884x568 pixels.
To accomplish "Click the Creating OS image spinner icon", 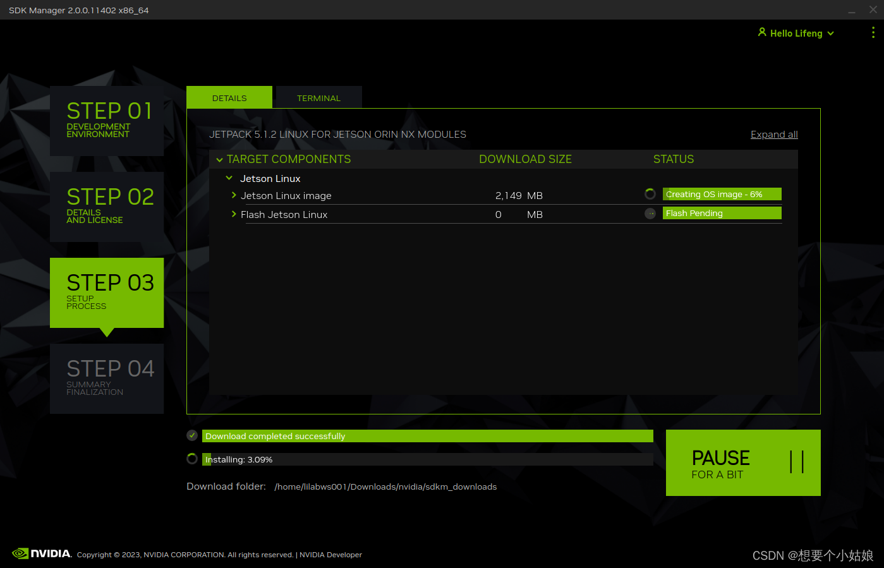I will (650, 194).
